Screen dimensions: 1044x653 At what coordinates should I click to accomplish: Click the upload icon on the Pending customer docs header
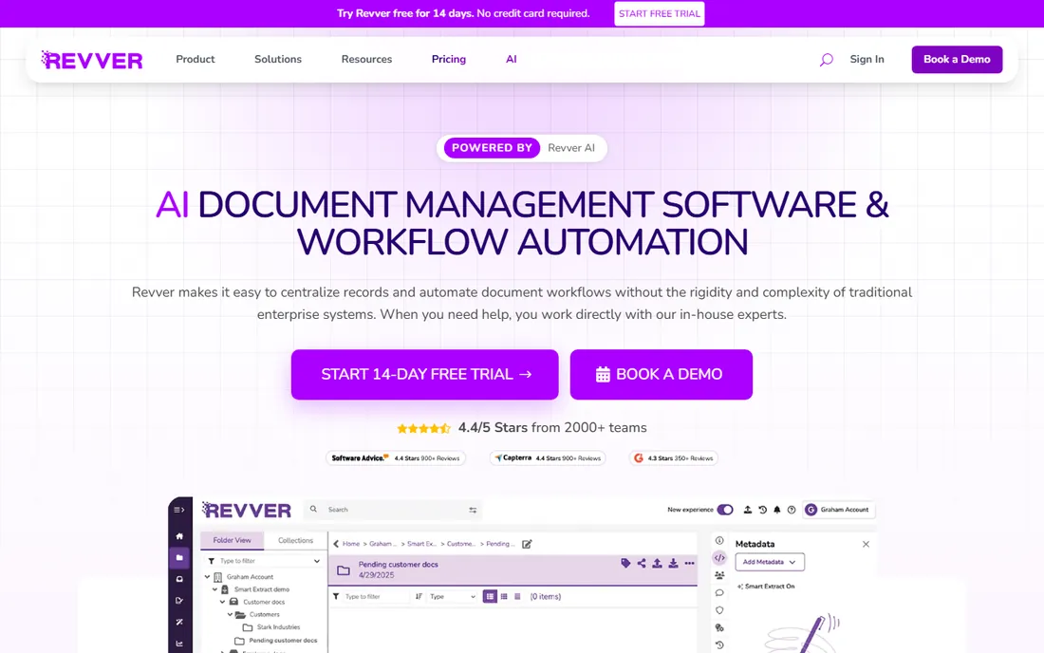[657, 563]
